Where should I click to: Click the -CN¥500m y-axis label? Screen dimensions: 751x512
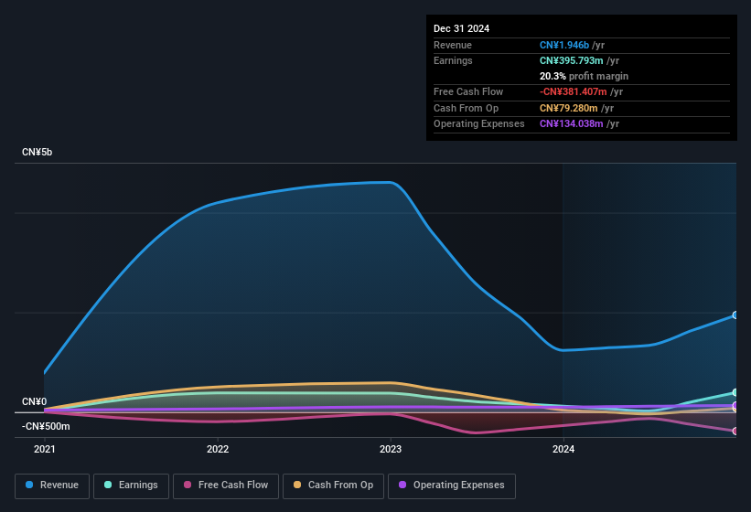point(46,426)
